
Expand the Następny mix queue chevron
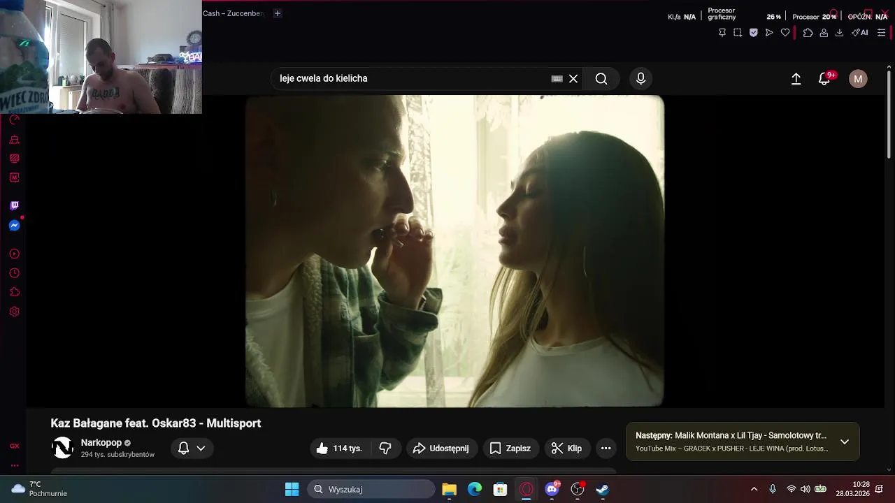pos(845,442)
